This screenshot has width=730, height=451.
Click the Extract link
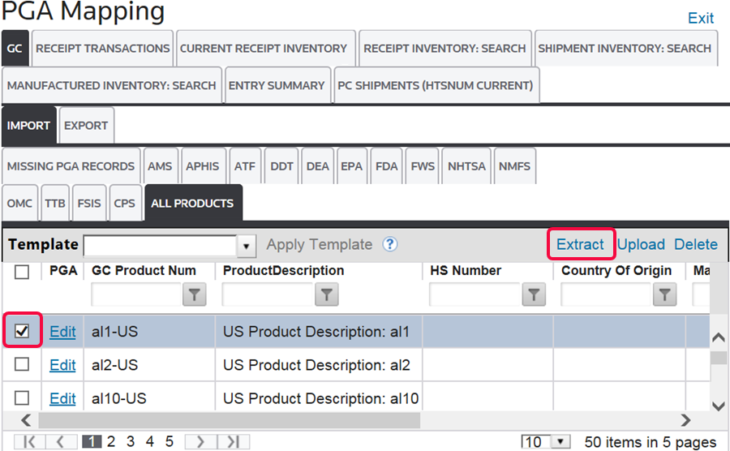coord(580,244)
